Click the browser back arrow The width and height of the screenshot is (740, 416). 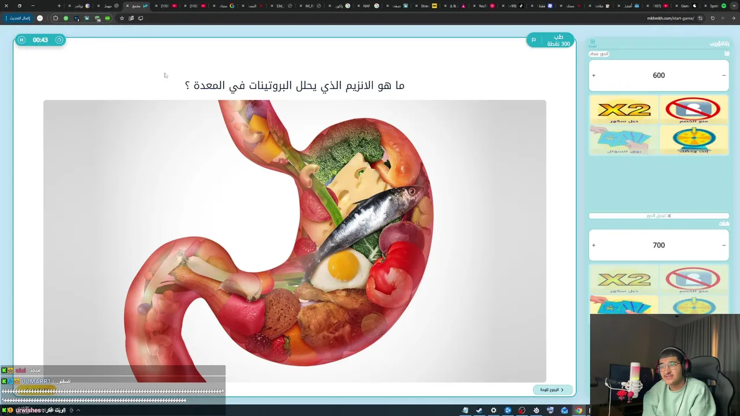(x=733, y=18)
